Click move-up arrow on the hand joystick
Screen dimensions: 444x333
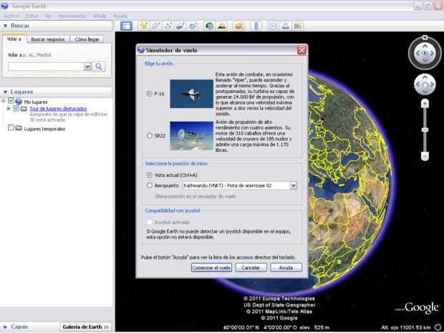click(x=425, y=77)
